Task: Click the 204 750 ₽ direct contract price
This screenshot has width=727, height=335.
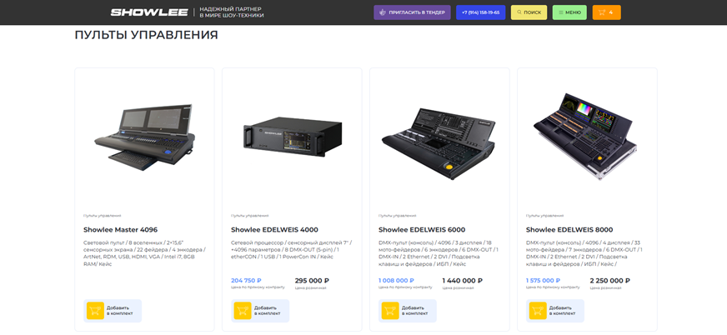Action: pyautogui.click(x=246, y=280)
